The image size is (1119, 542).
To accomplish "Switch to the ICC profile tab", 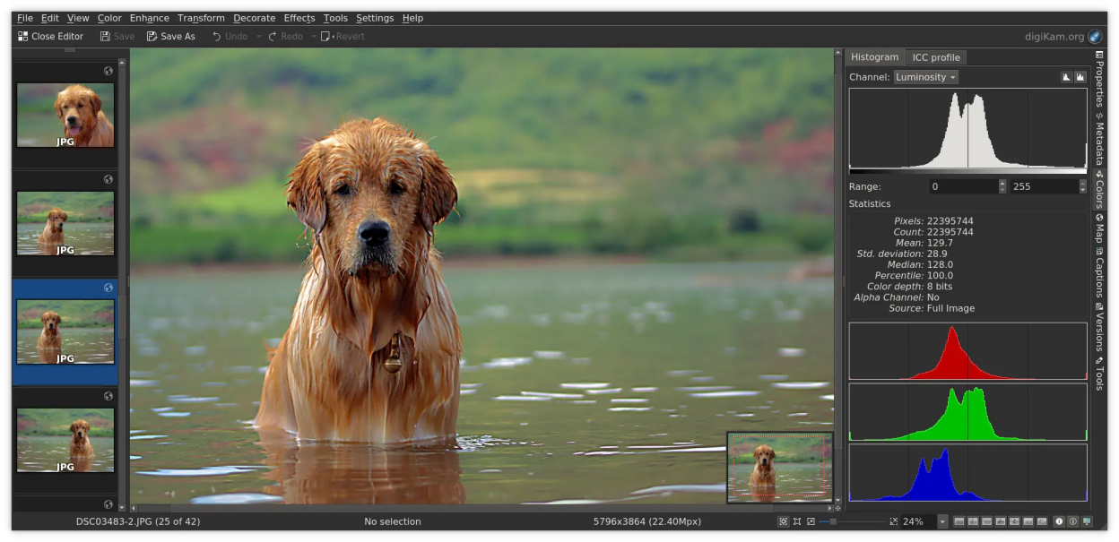I will point(935,57).
